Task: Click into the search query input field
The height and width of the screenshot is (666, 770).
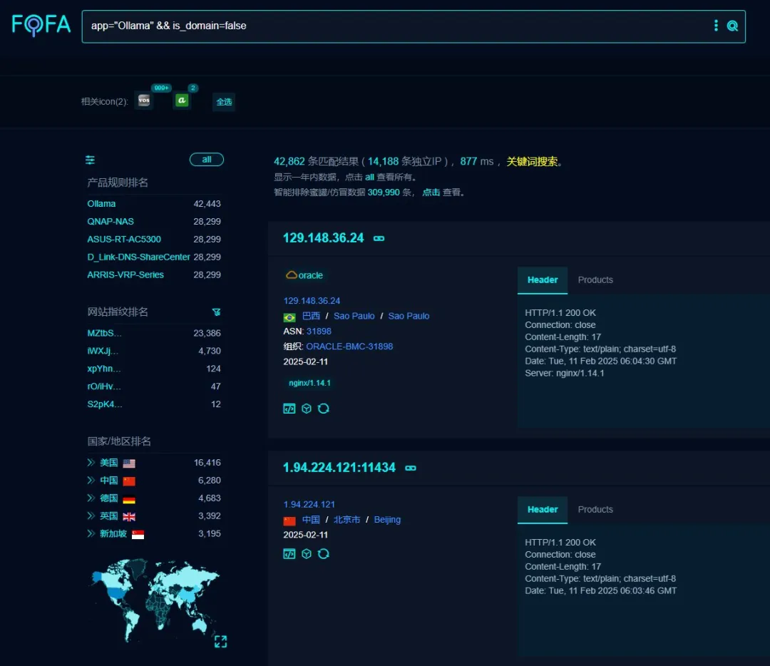Action: [392, 26]
